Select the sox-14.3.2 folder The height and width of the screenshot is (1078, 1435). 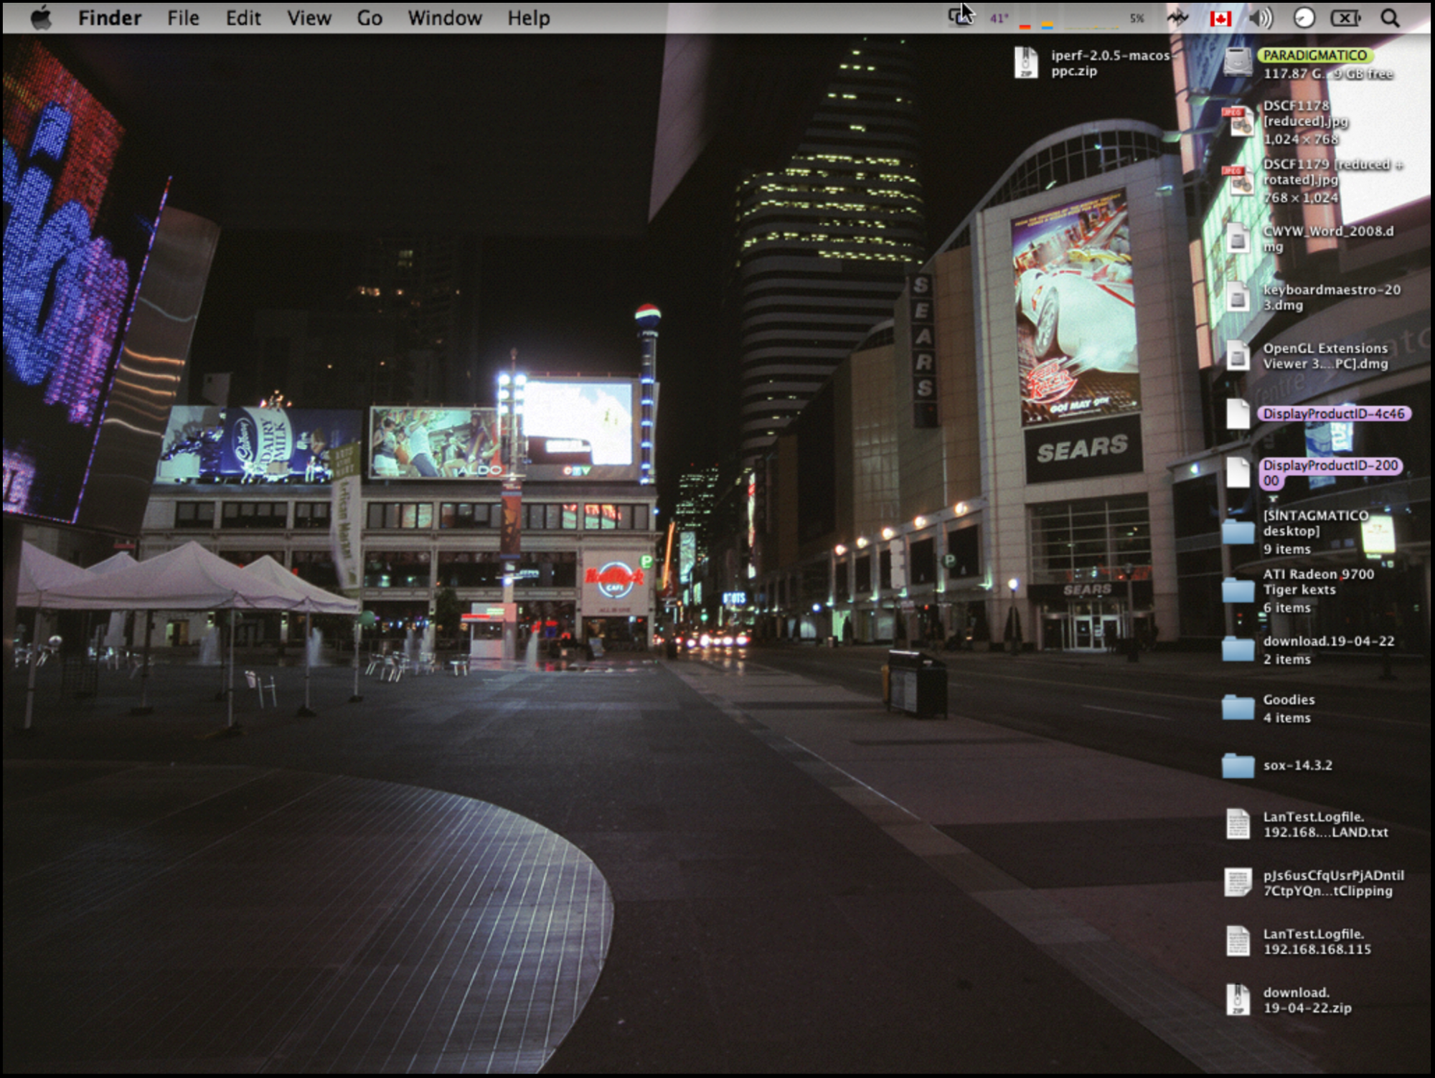pos(1238,765)
